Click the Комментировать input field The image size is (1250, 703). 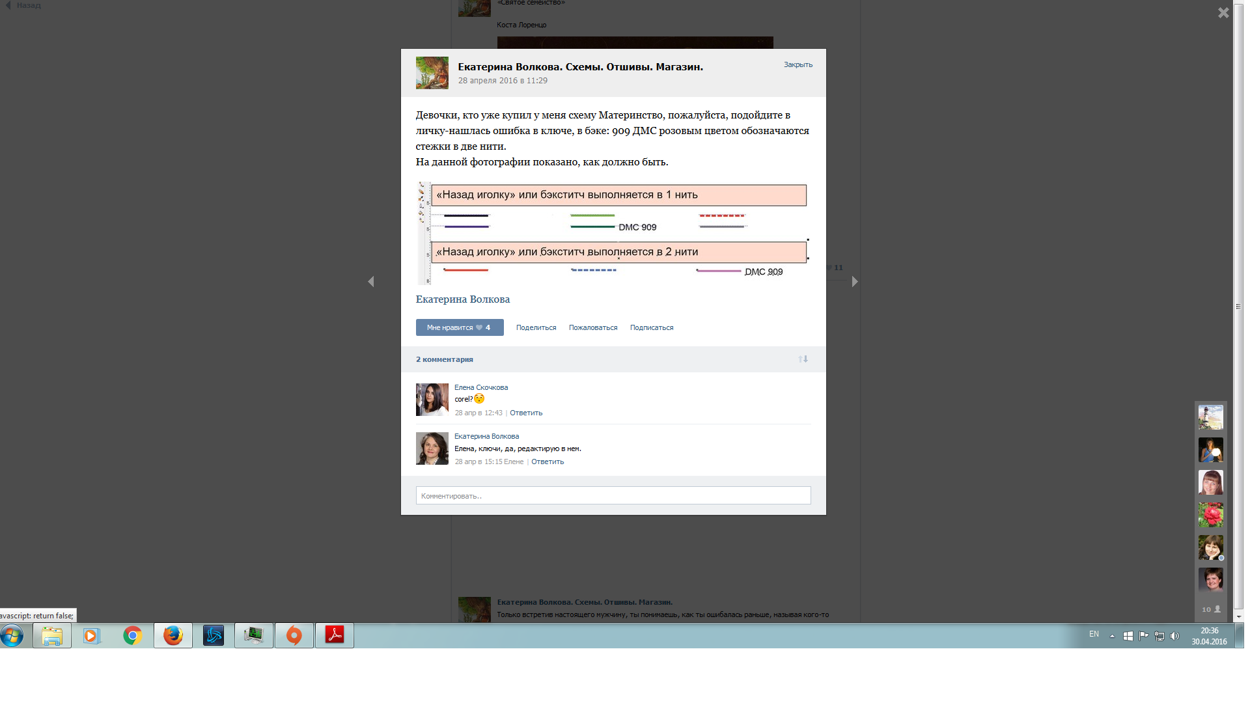pos(613,495)
